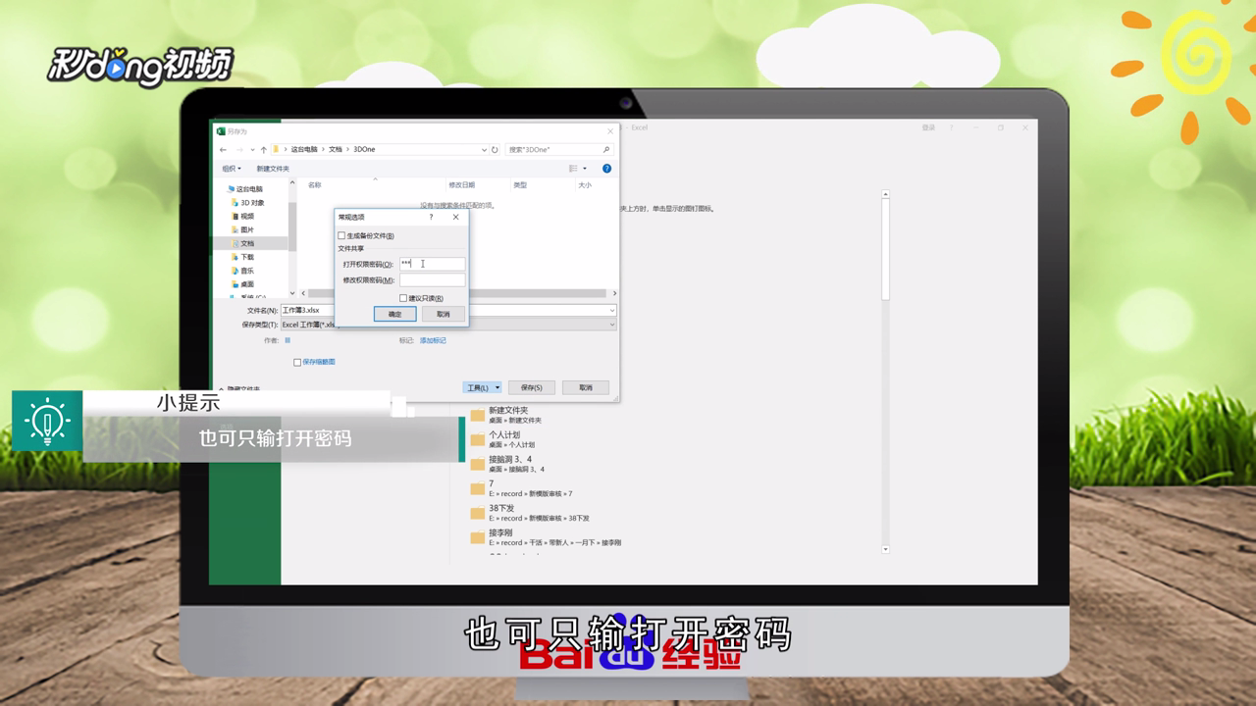
Task: Check 建议只读 checkbox
Action: 403,298
